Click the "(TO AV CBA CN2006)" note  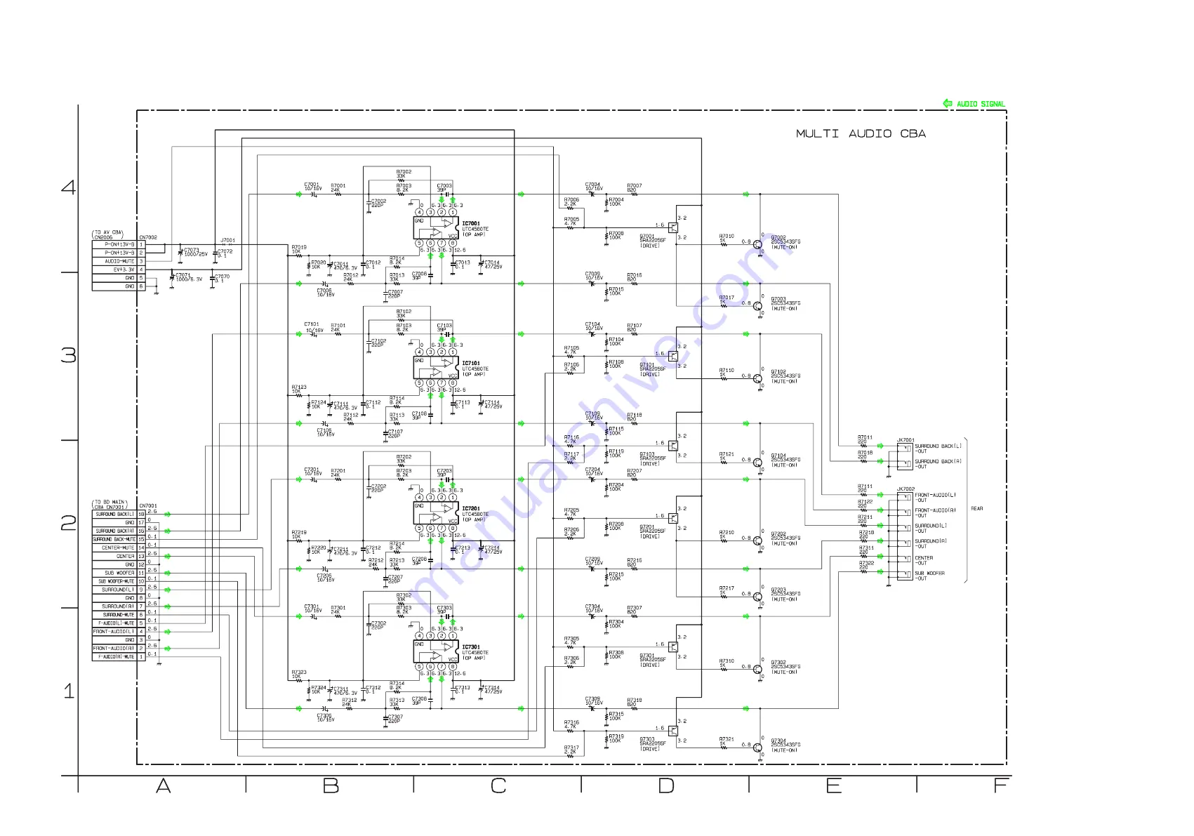pos(107,234)
